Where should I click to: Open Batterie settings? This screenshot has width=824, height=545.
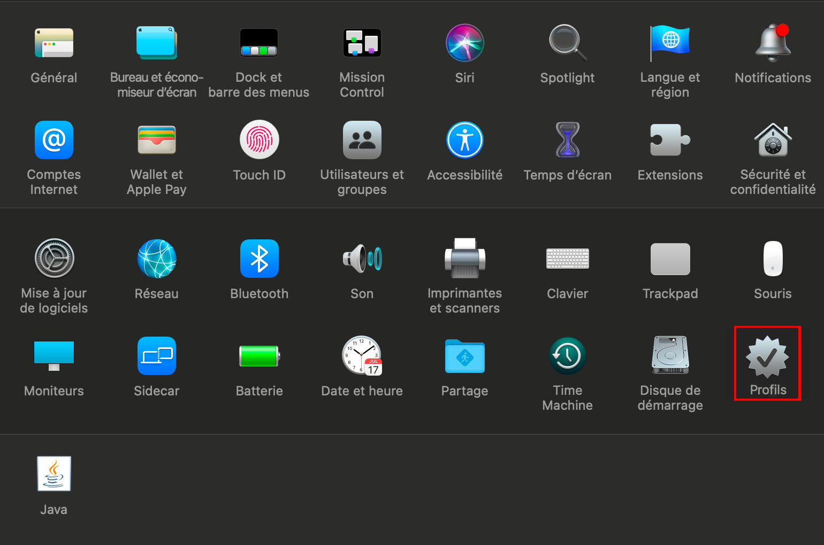(259, 356)
